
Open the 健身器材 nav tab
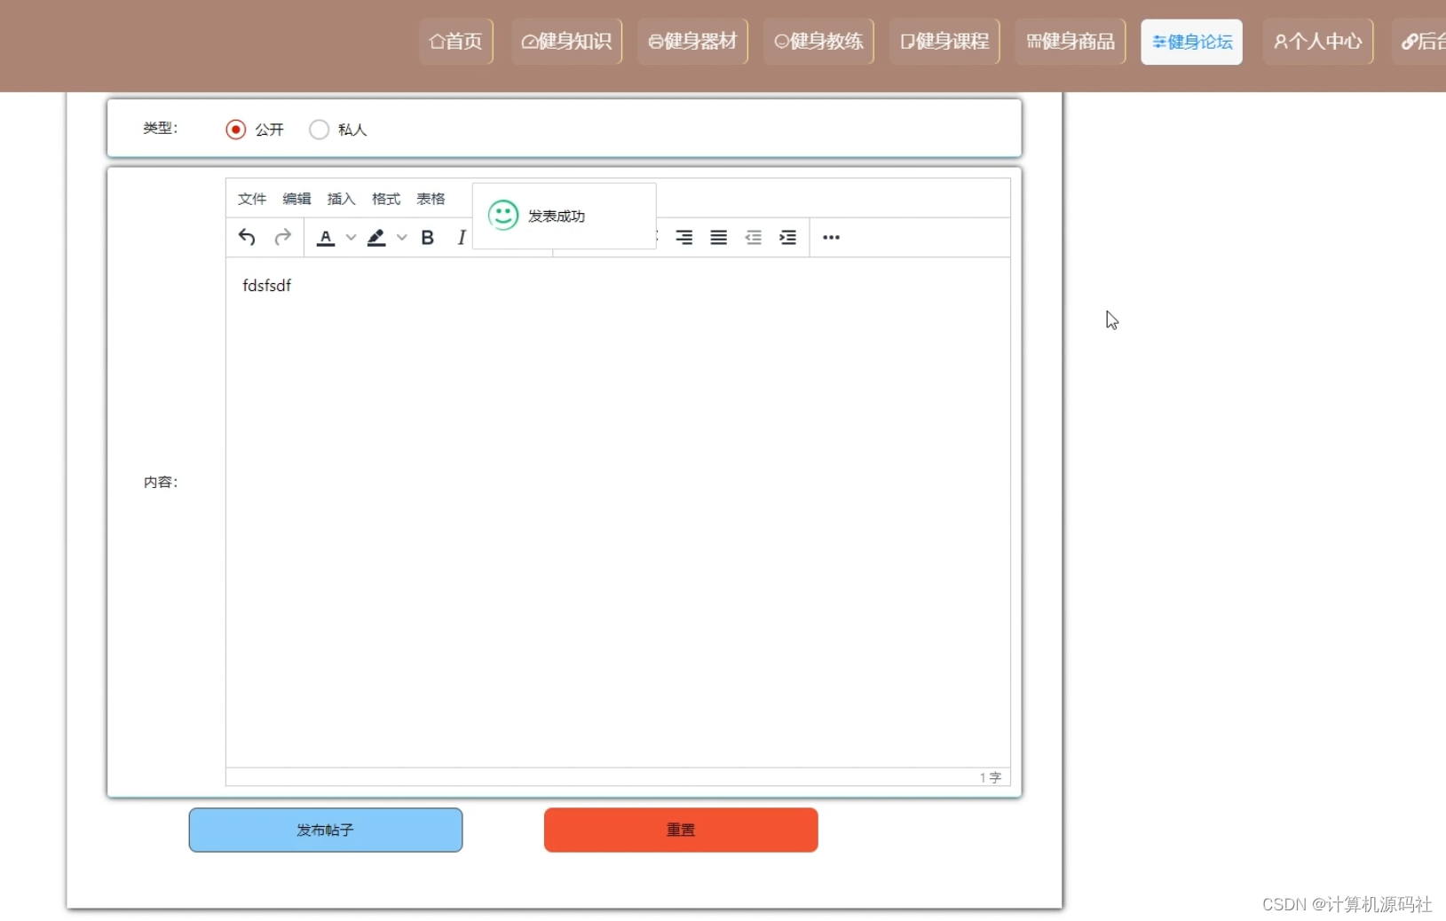693,42
